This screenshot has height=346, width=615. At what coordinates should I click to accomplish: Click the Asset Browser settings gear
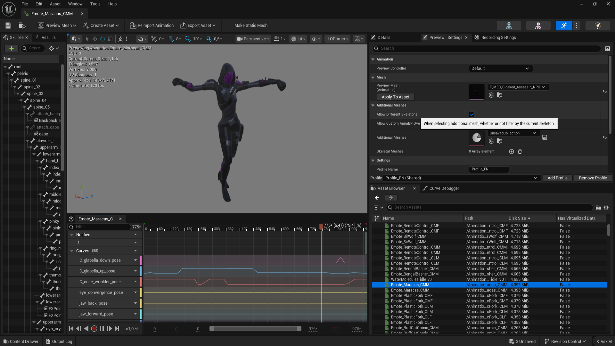(606, 207)
